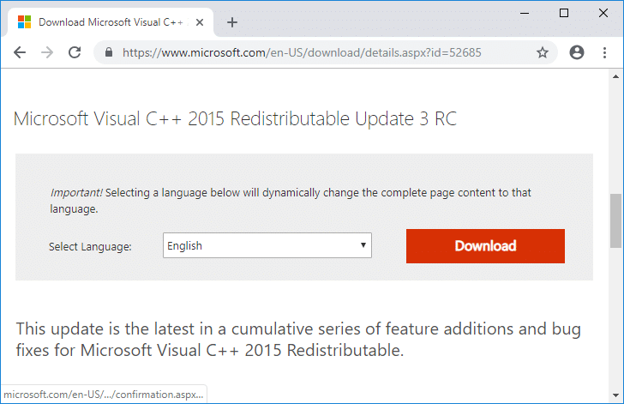Reload the Microsoft download page

(75, 52)
